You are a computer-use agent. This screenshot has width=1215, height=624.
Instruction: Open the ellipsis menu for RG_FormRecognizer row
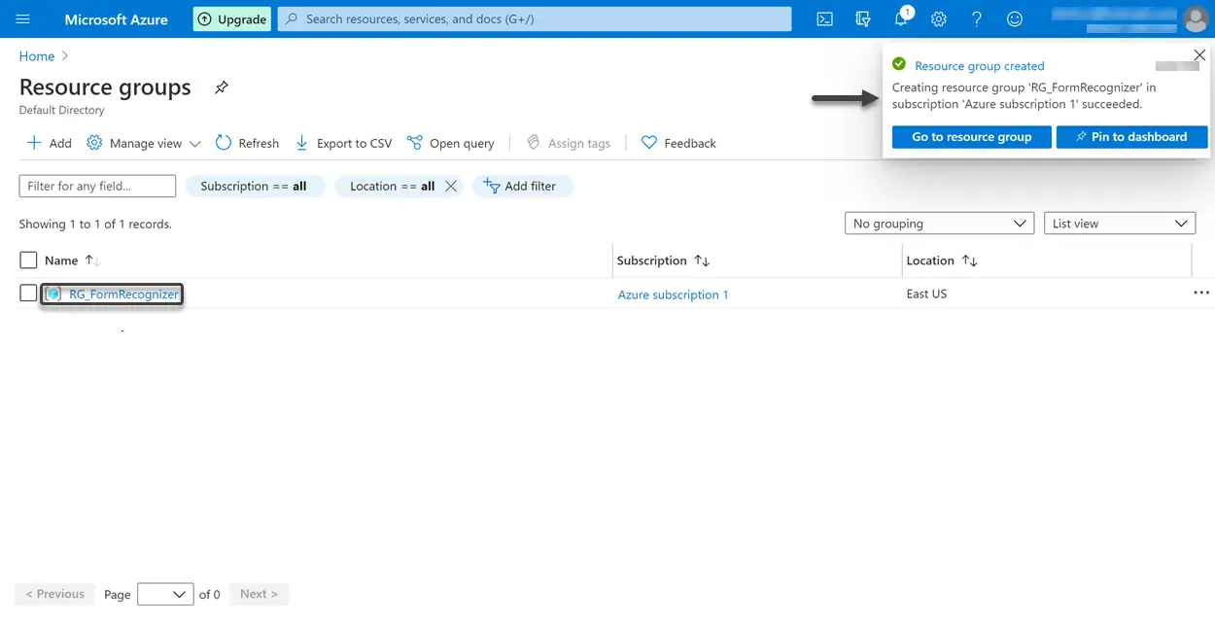1201,293
